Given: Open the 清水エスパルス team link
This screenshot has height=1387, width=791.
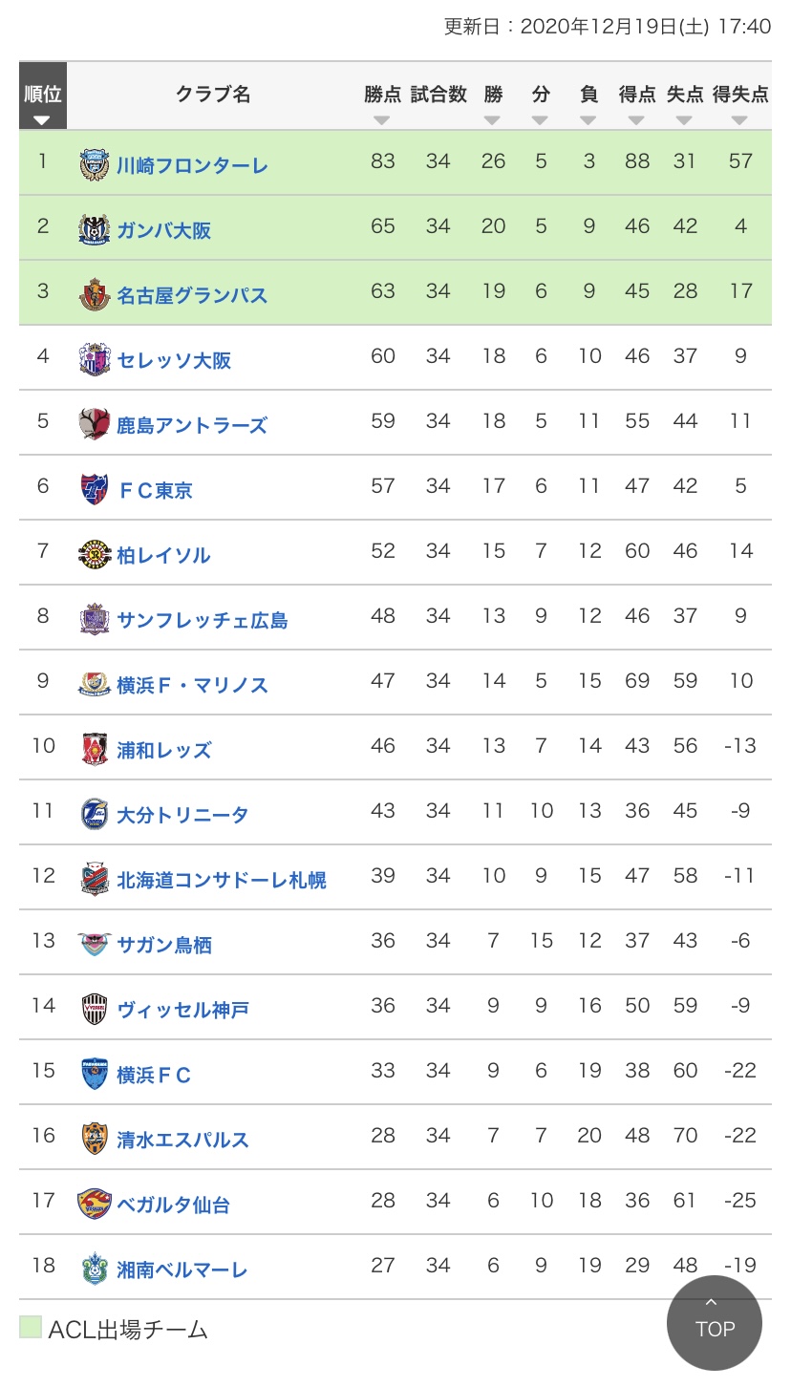Looking at the screenshot, I should click(182, 1140).
